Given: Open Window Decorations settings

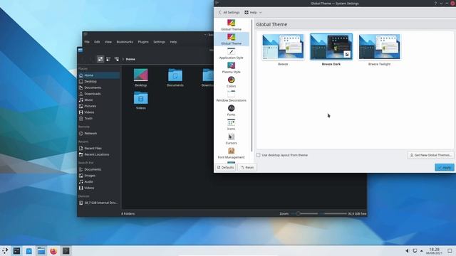Looking at the screenshot, I should pyautogui.click(x=231, y=97).
